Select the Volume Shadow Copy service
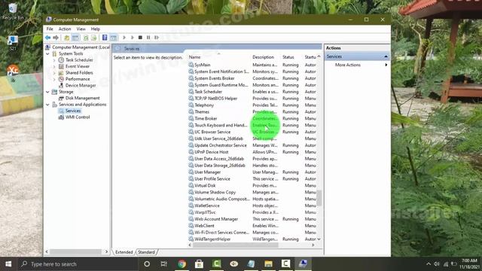 click(215, 193)
